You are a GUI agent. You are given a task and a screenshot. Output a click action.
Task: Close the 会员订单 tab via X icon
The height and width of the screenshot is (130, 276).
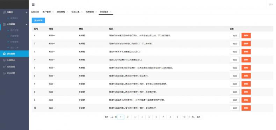pyautogui.click(x=82, y=12)
